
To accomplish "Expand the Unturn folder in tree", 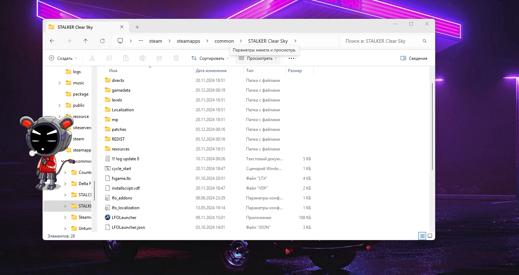I will coord(65,228).
